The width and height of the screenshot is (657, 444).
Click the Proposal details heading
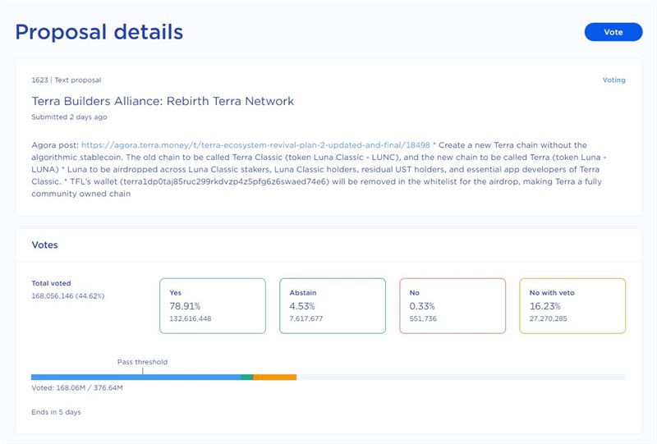(99, 32)
